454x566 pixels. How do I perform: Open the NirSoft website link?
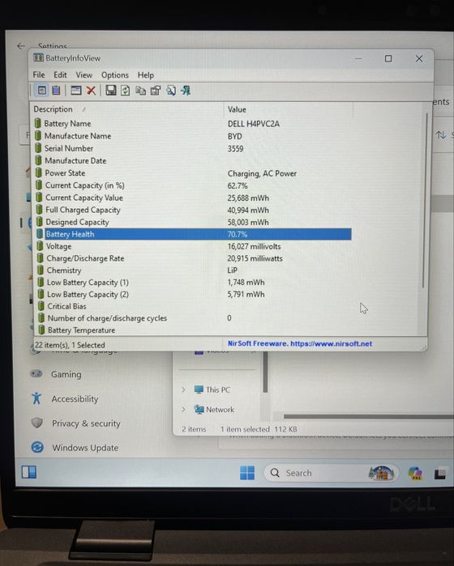tap(300, 343)
